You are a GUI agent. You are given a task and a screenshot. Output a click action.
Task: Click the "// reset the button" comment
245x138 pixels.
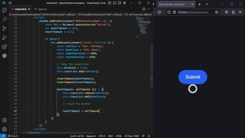(x=77, y=104)
